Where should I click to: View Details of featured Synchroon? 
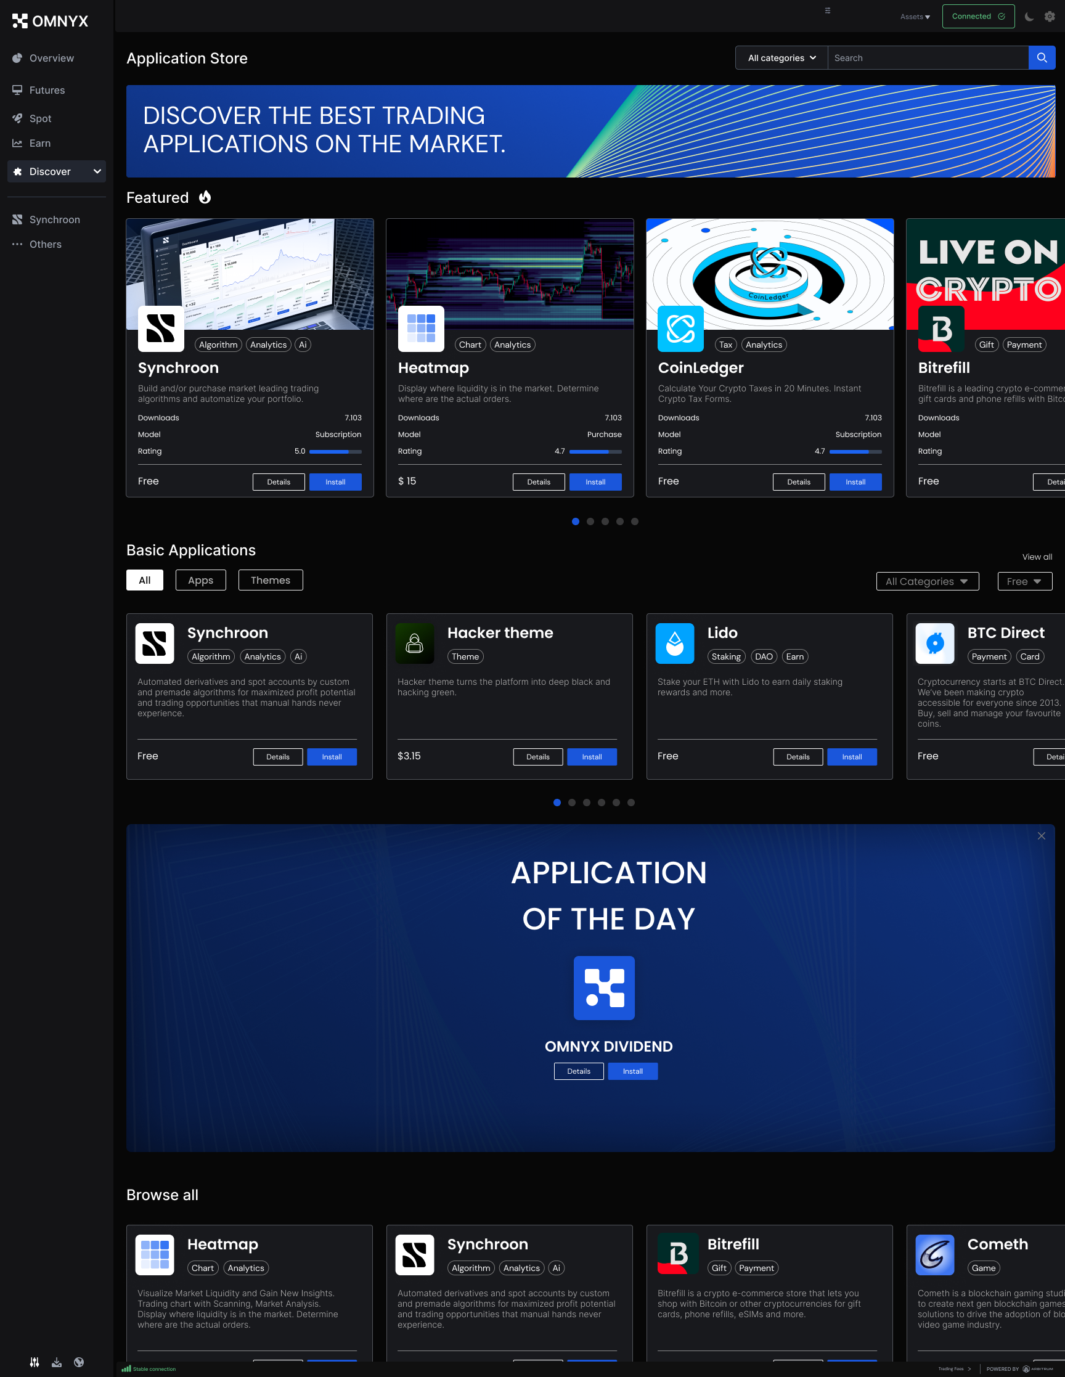click(x=279, y=481)
